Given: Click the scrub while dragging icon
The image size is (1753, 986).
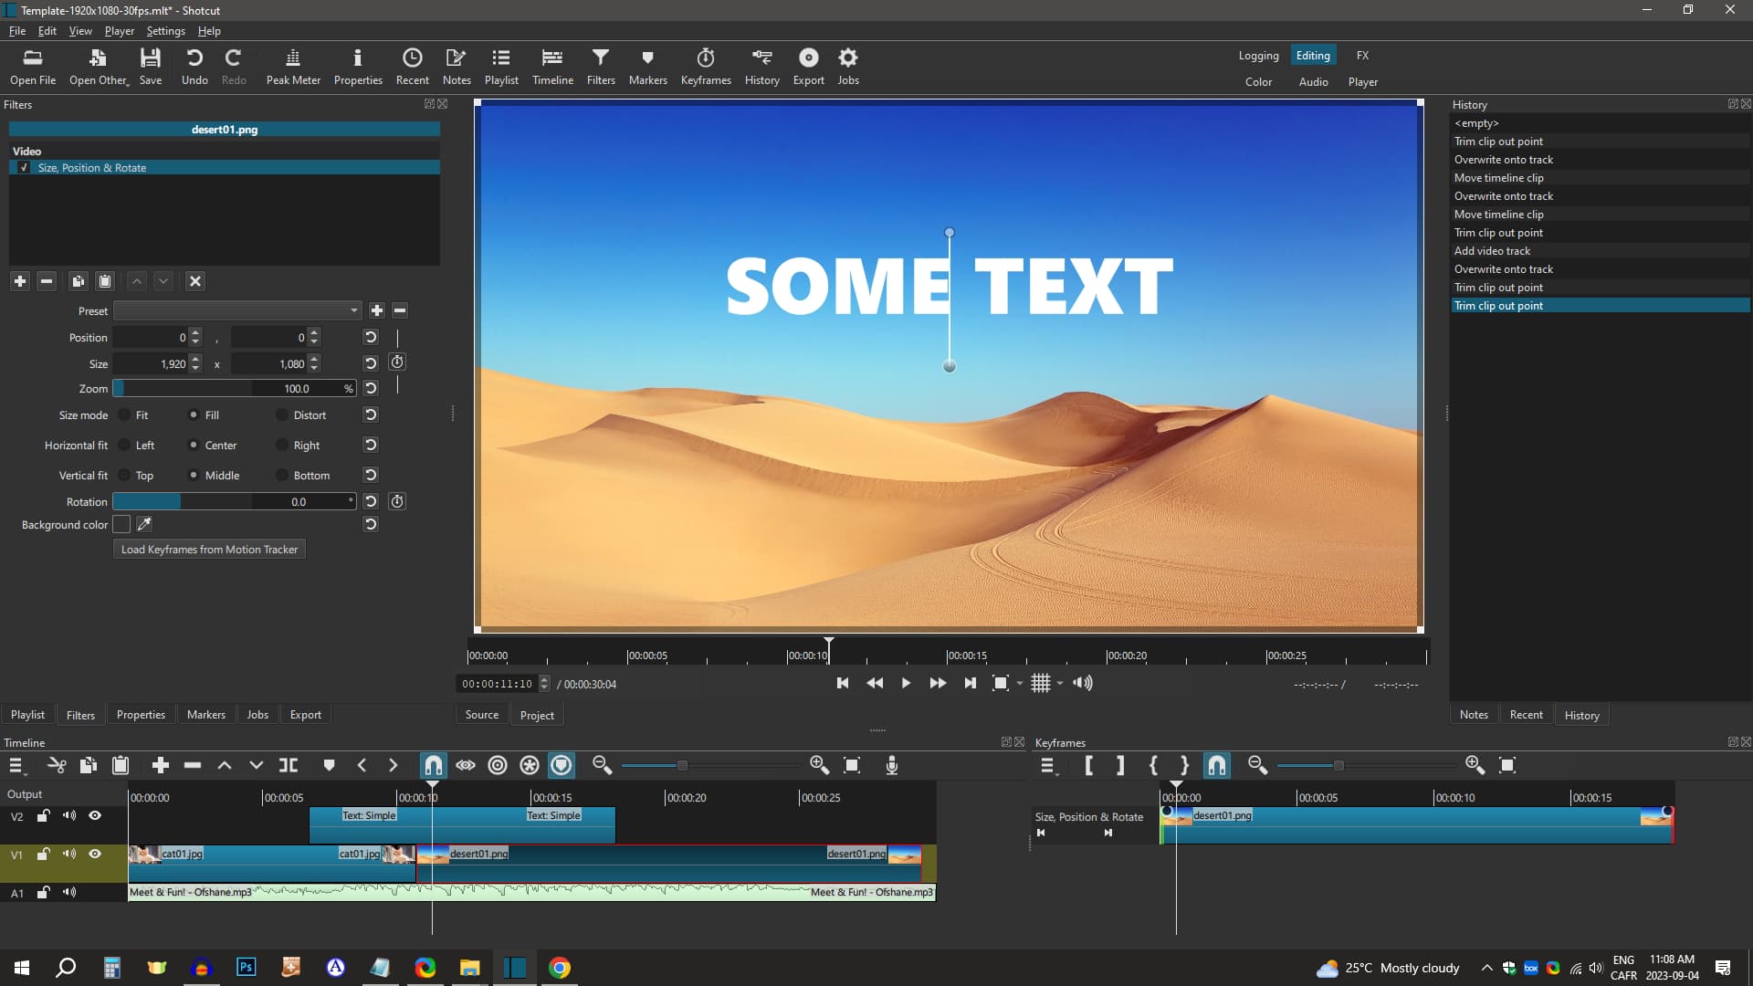Looking at the screenshot, I should (466, 765).
